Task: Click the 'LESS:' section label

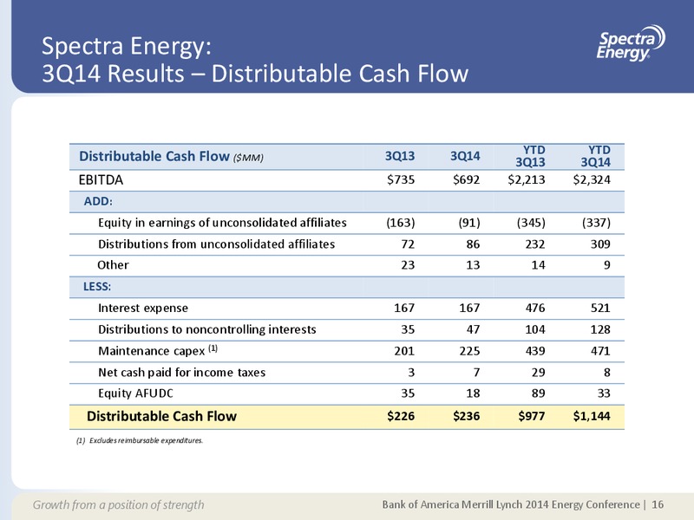Action: pos(97,287)
